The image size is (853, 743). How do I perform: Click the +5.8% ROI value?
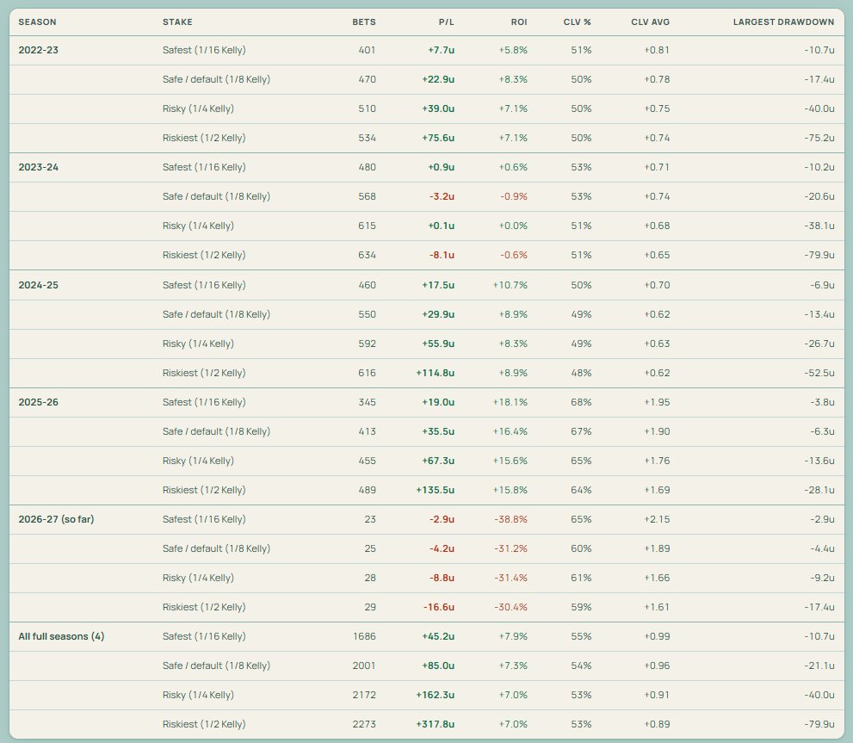(513, 50)
